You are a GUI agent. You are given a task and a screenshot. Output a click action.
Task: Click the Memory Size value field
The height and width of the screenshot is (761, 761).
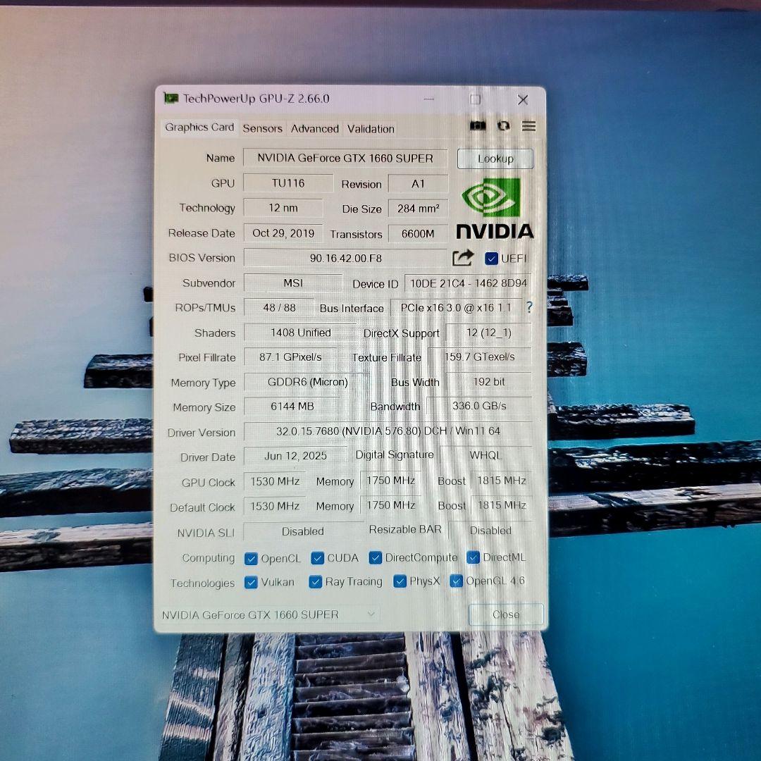pos(292,407)
